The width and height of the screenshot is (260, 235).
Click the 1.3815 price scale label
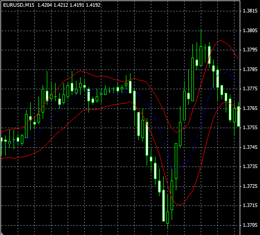250,11
